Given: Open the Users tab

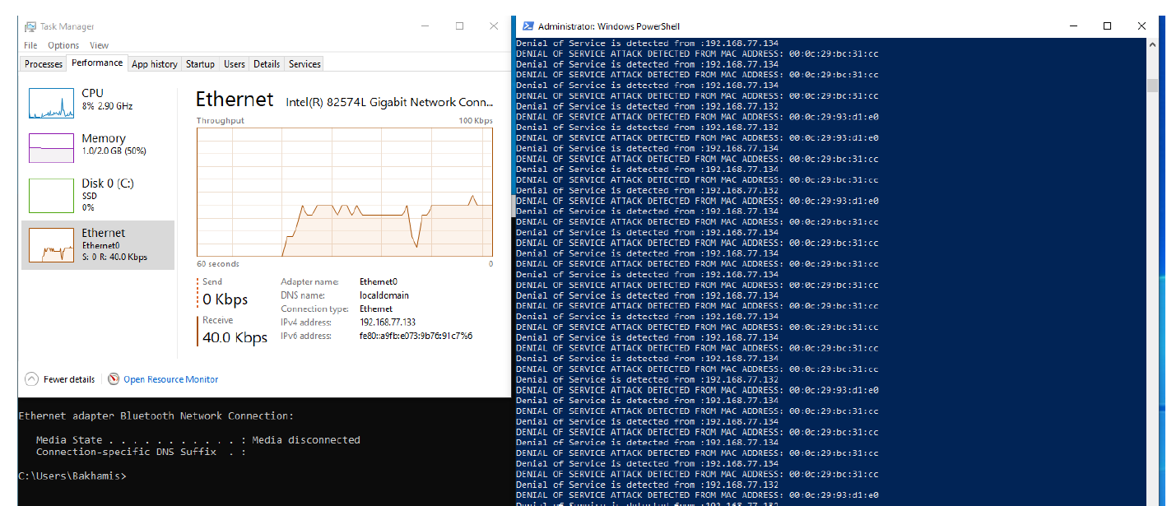Looking at the screenshot, I should pyautogui.click(x=235, y=63).
